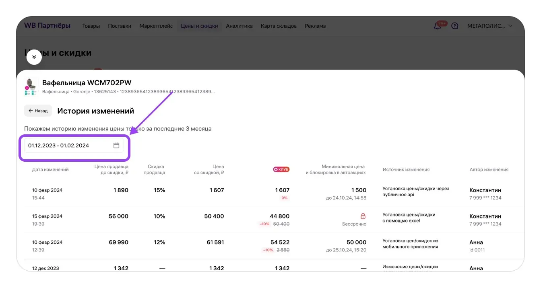Open the Реклама section
Viewport: 541px width, 288px height.
(x=315, y=26)
